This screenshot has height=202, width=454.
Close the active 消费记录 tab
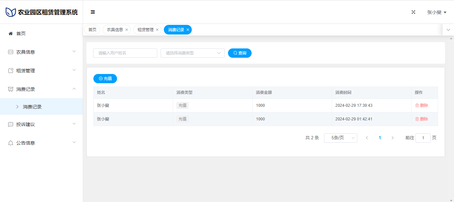(x=188, y=30)
